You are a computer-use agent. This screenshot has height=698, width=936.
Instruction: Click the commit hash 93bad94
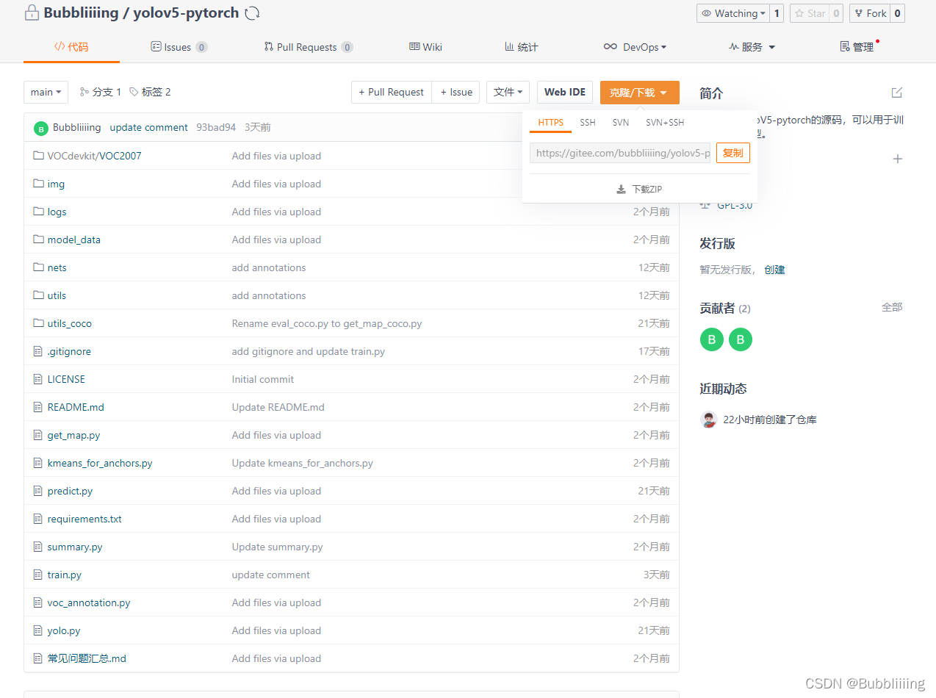point(216,128)
